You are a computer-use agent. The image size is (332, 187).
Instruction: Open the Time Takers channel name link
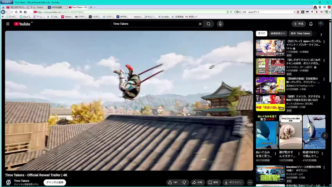pyautogui.click(x=22, y=181)
